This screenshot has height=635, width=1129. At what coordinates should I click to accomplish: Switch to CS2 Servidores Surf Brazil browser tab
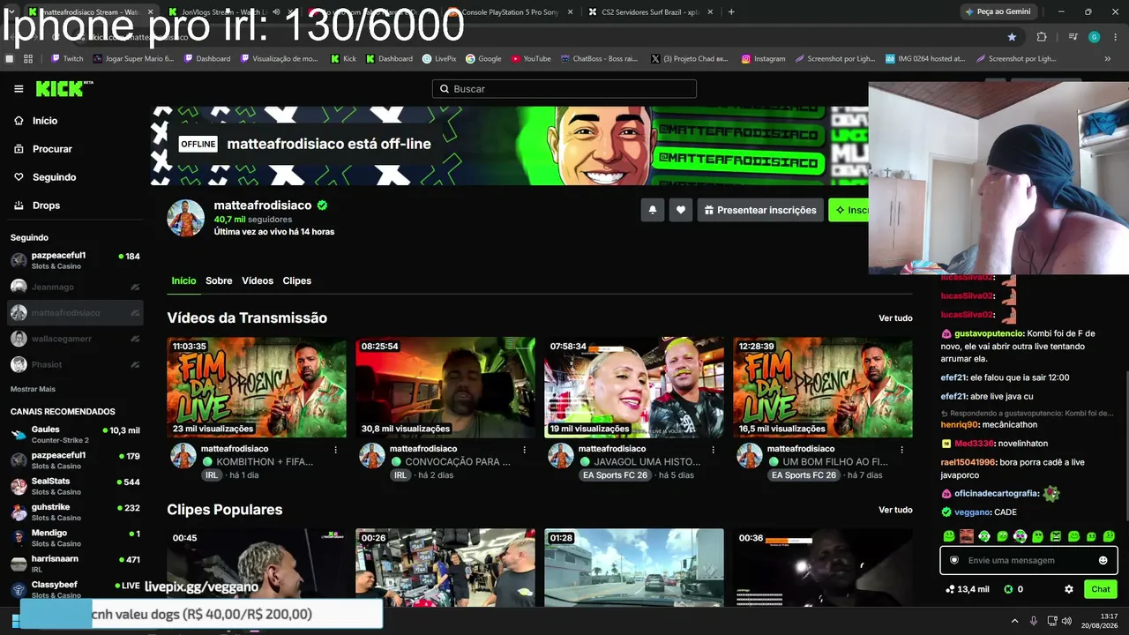tap(651, 12)
